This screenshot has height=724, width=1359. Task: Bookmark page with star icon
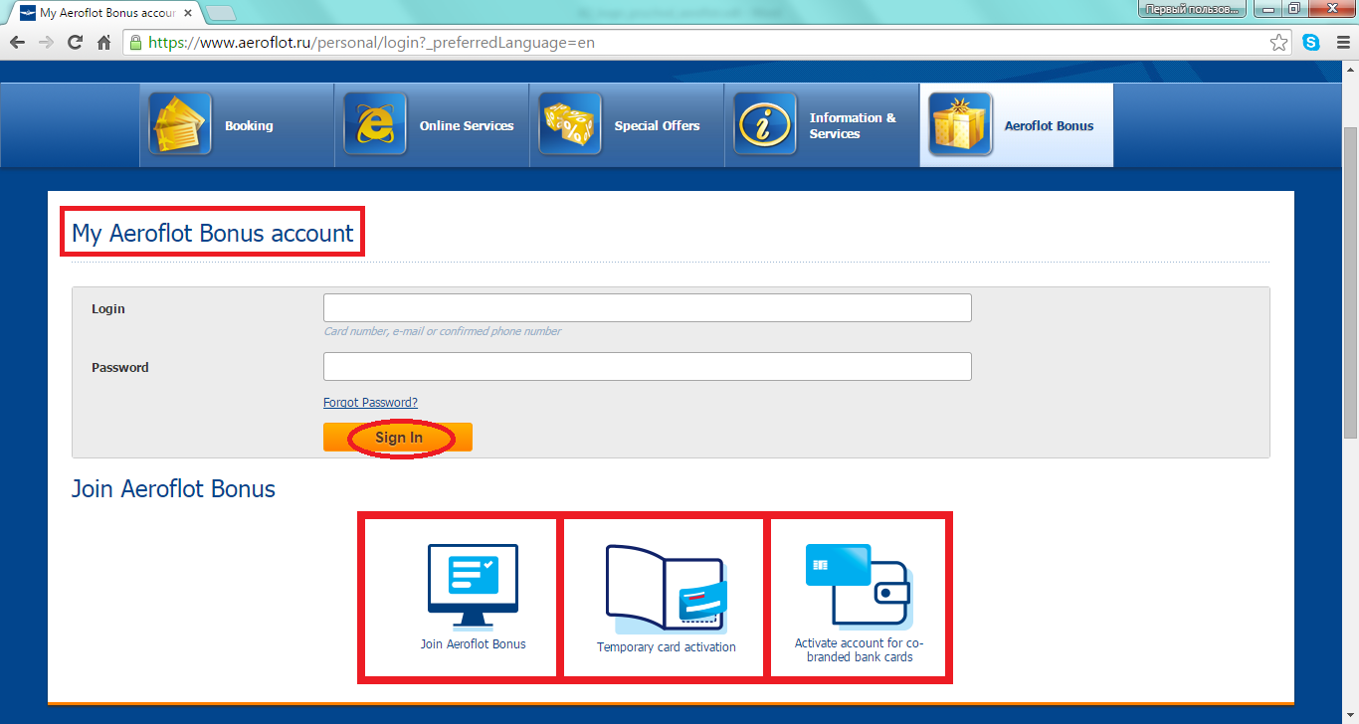pyautogui.click(x=1279, y=43)
